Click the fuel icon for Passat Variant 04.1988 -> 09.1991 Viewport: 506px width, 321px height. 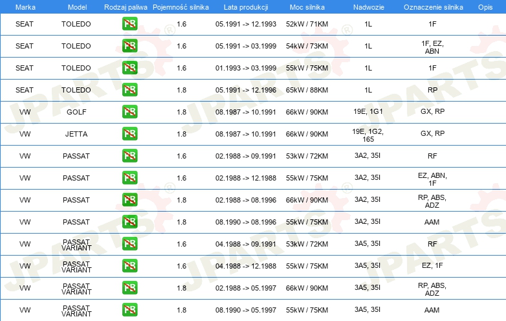pyautogui.click(x=129, y=244)
